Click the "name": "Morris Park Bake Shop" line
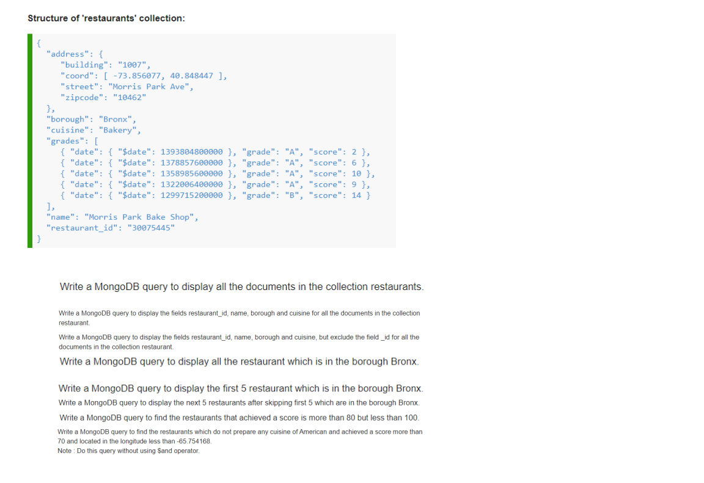 click(x=122, y=217)
